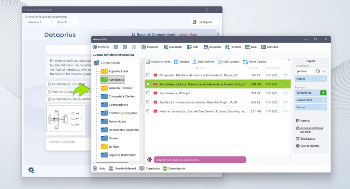
Task: Select the Dossier folder
Action: click(x=113, y=138)
